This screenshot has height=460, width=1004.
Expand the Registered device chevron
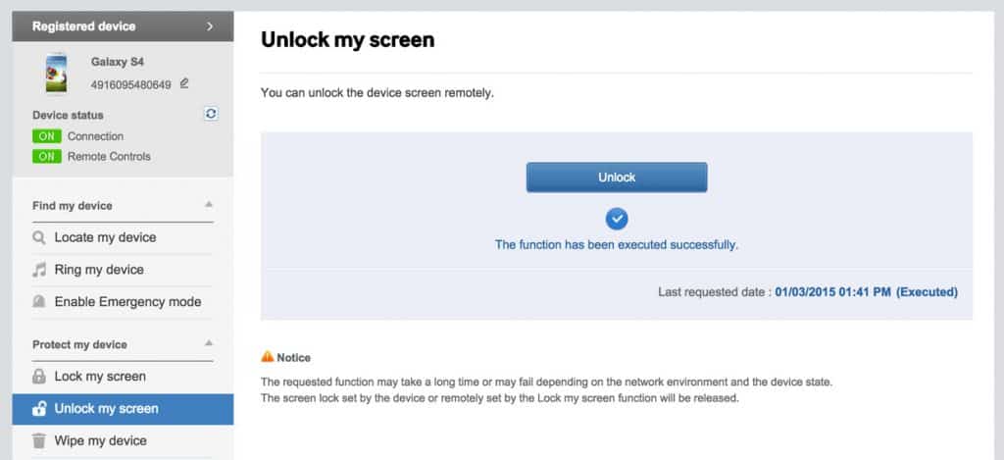[x=210, y=26]
